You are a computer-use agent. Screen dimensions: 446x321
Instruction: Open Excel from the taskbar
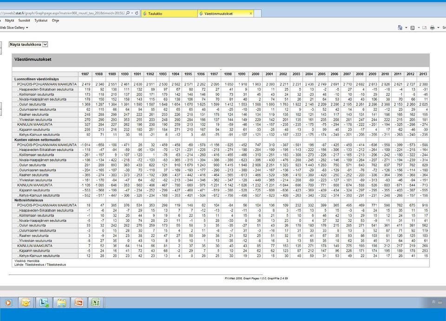pyautogui.click(x=96, y=302)
